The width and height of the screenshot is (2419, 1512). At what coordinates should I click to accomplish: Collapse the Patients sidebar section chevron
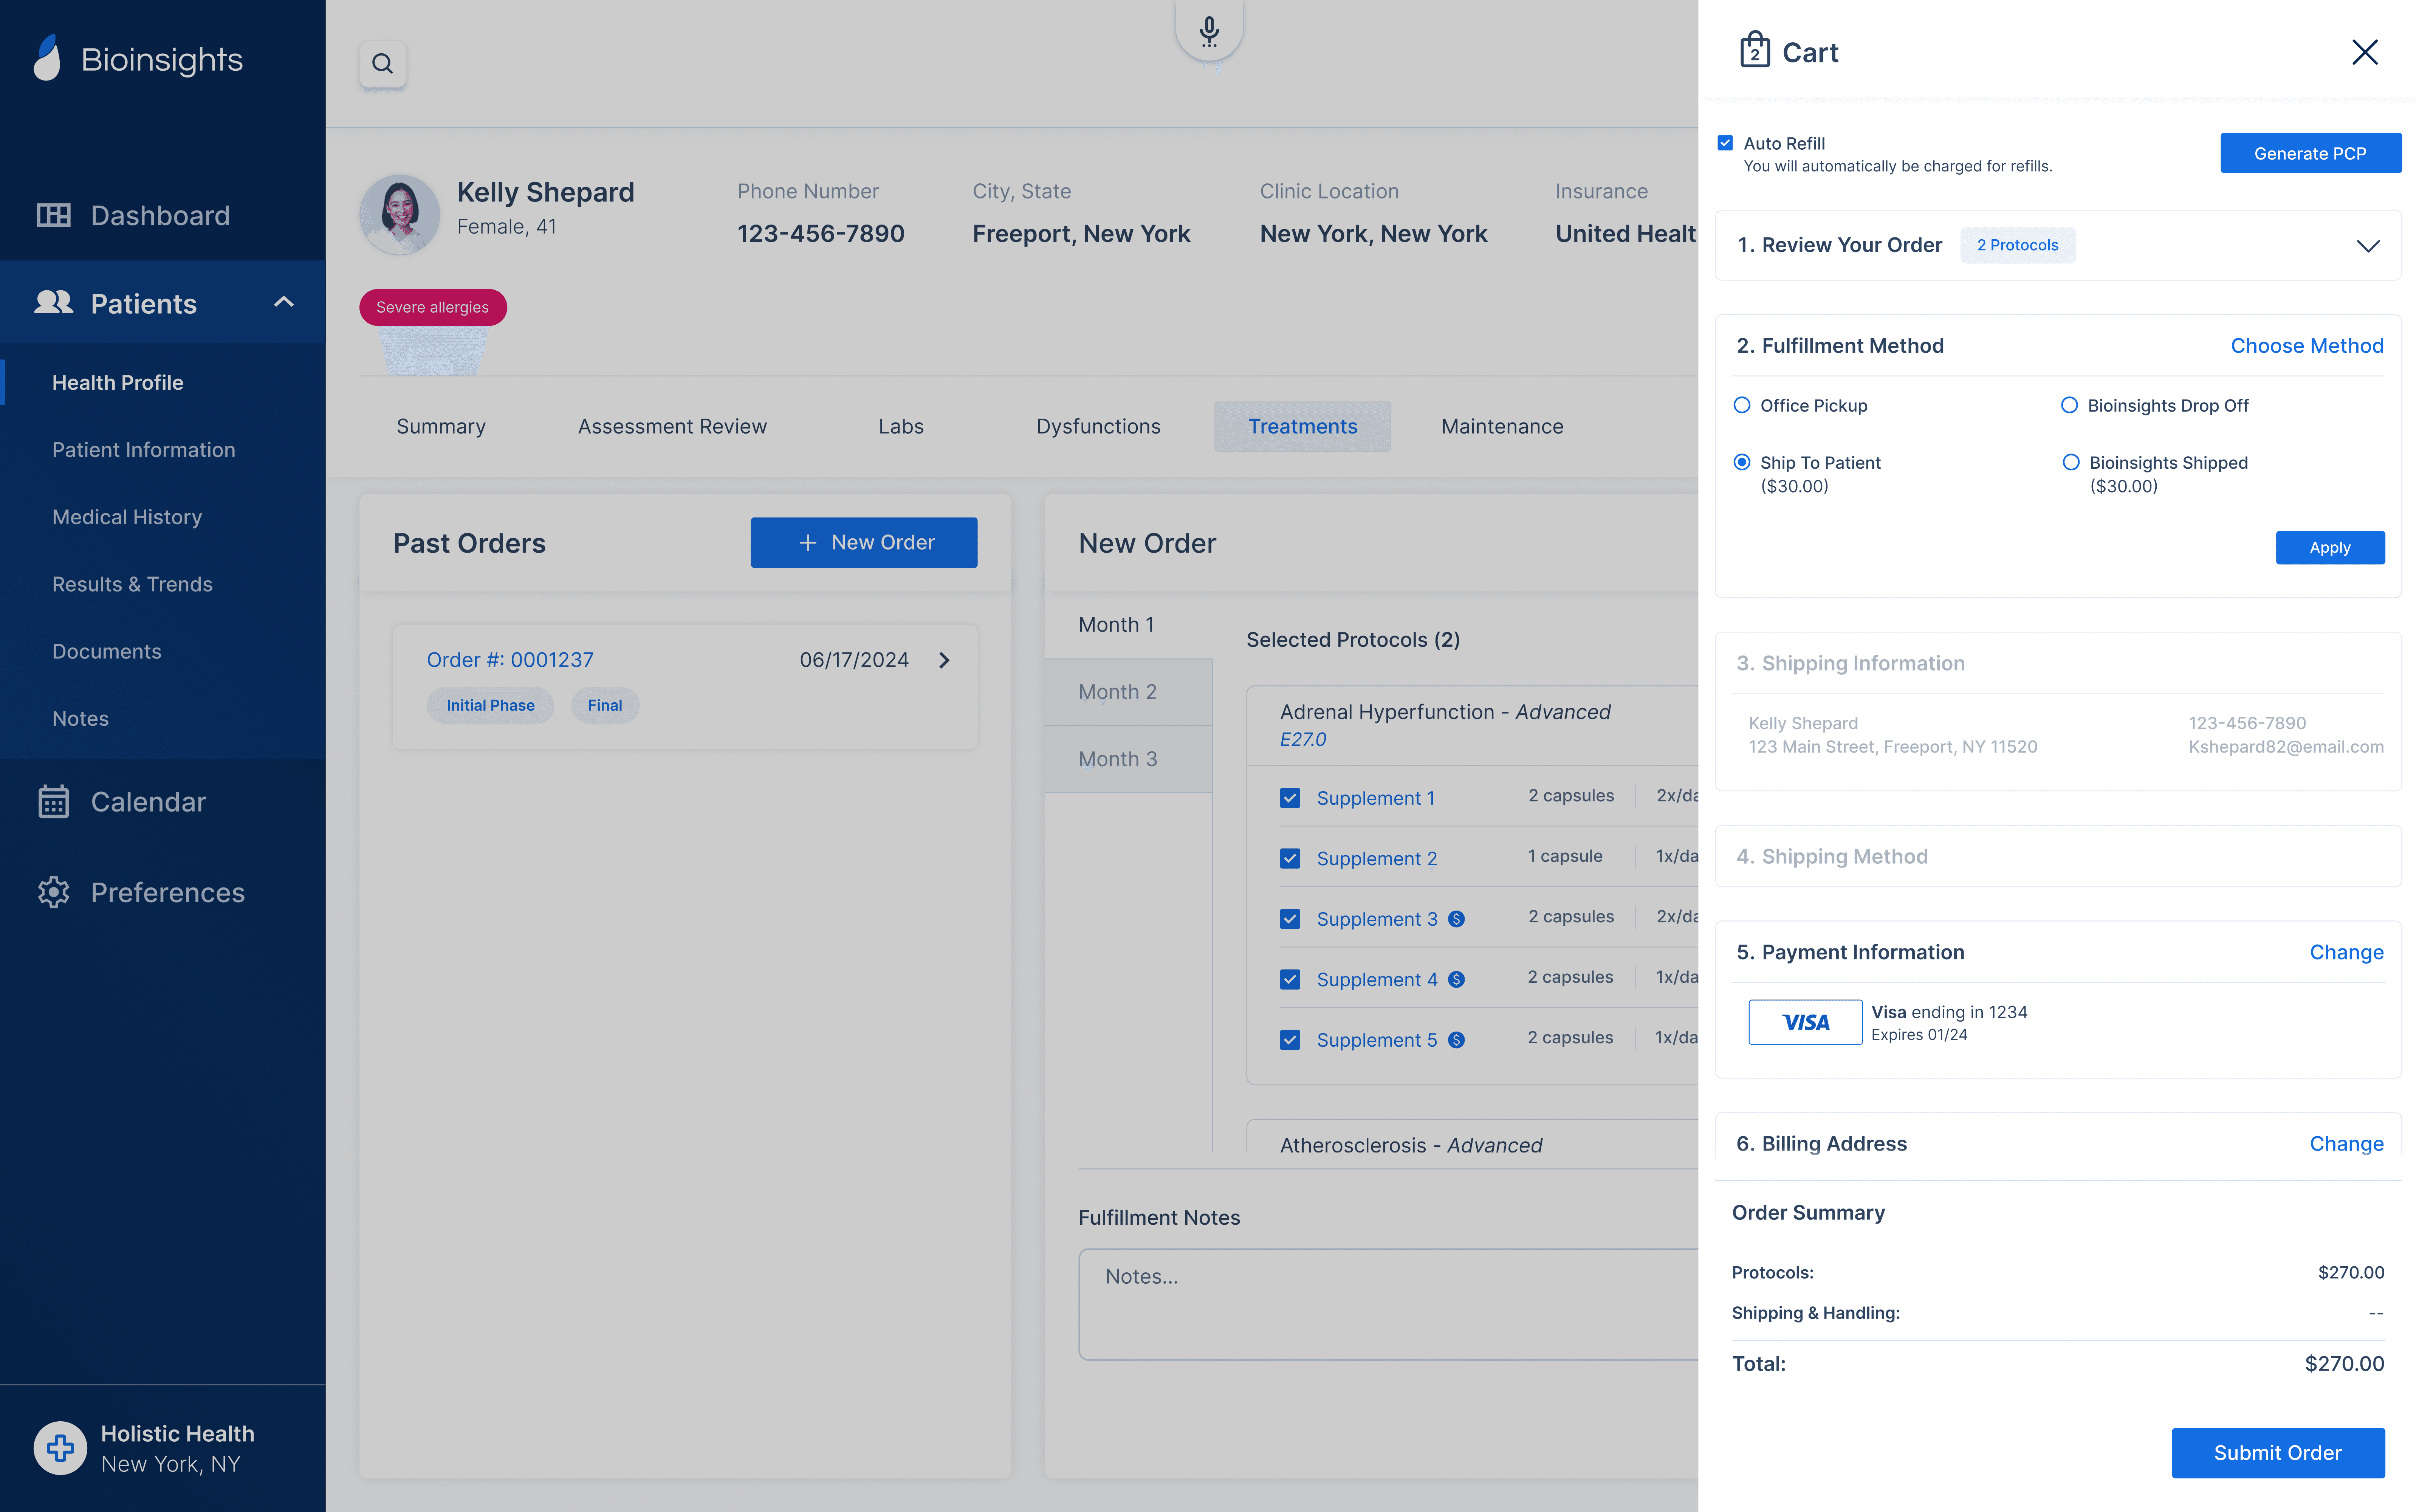tap(284, 302)
